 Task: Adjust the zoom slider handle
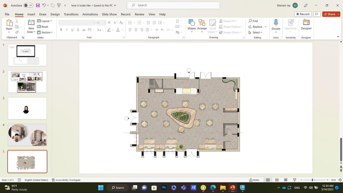coord(312,180)
